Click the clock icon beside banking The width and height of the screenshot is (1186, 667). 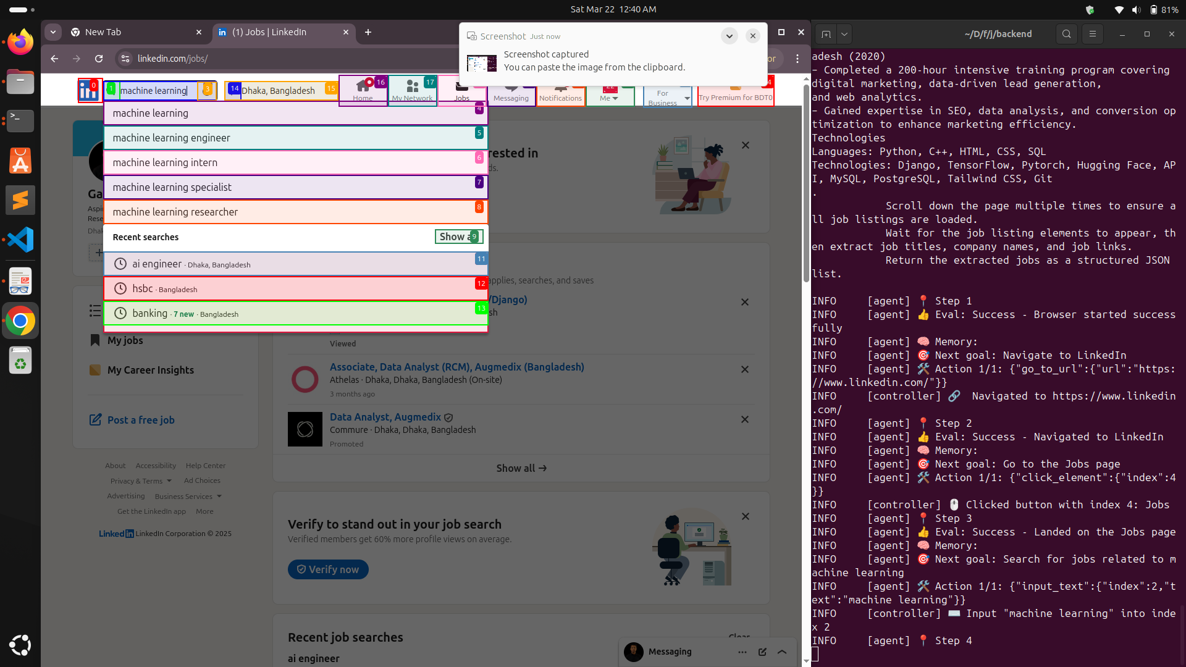pos(120,313)
